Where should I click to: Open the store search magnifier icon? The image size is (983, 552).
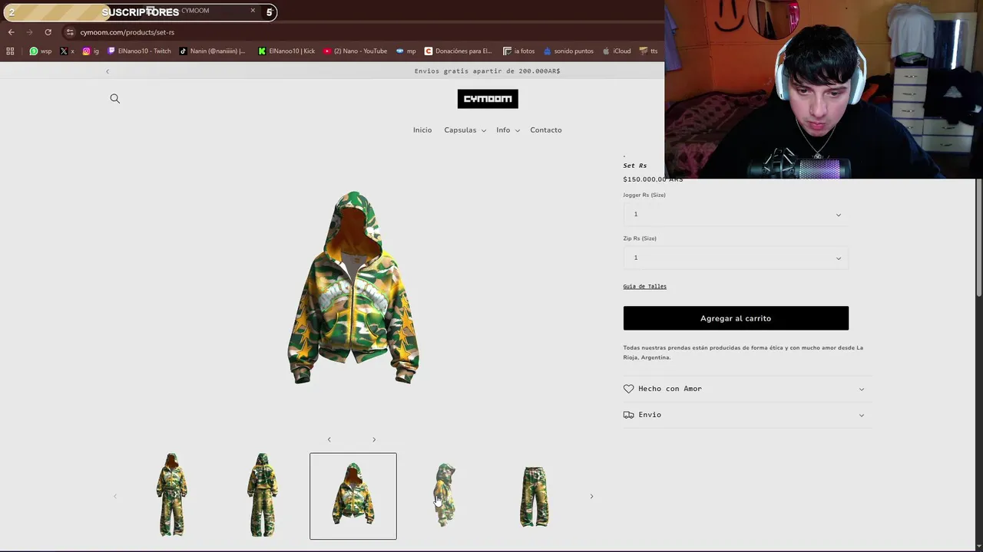pos(115,98)
